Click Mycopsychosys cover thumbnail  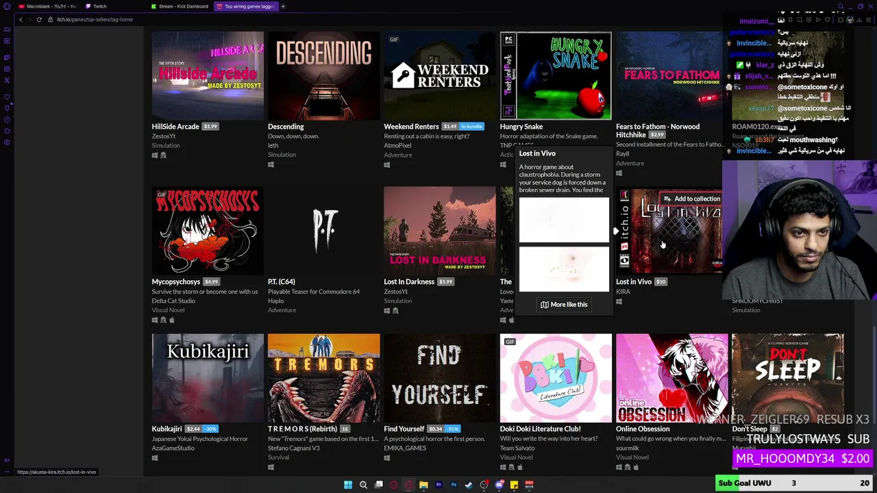pyautogui.click(x=208, y=231)
